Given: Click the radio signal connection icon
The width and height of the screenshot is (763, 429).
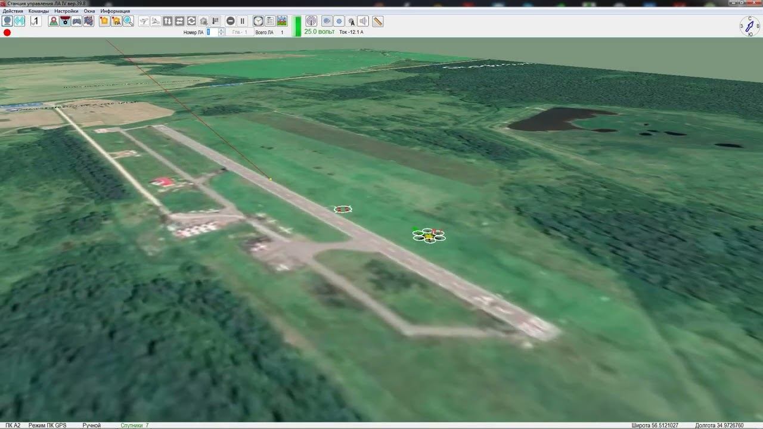Looking at the screenshot, I should pyautogui.click(x=20, y=21).
